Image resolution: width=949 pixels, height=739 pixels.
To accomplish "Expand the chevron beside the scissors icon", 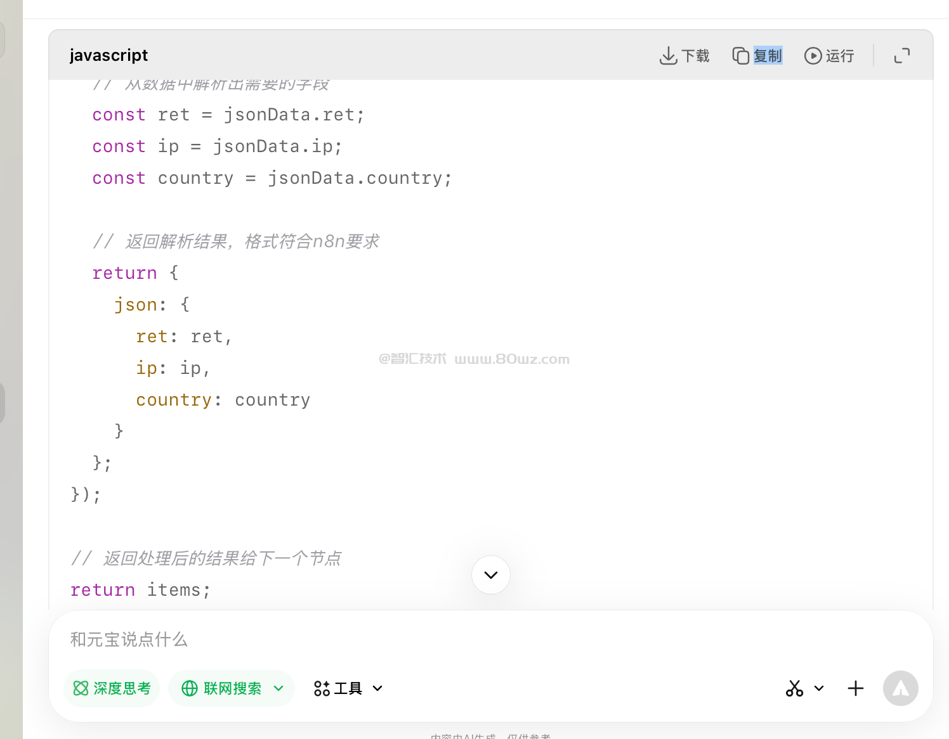I will 819,688.
